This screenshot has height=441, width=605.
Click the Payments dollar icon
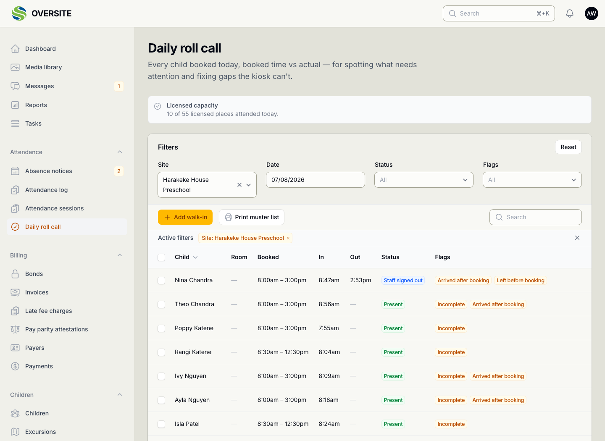(x=15, y=366)
